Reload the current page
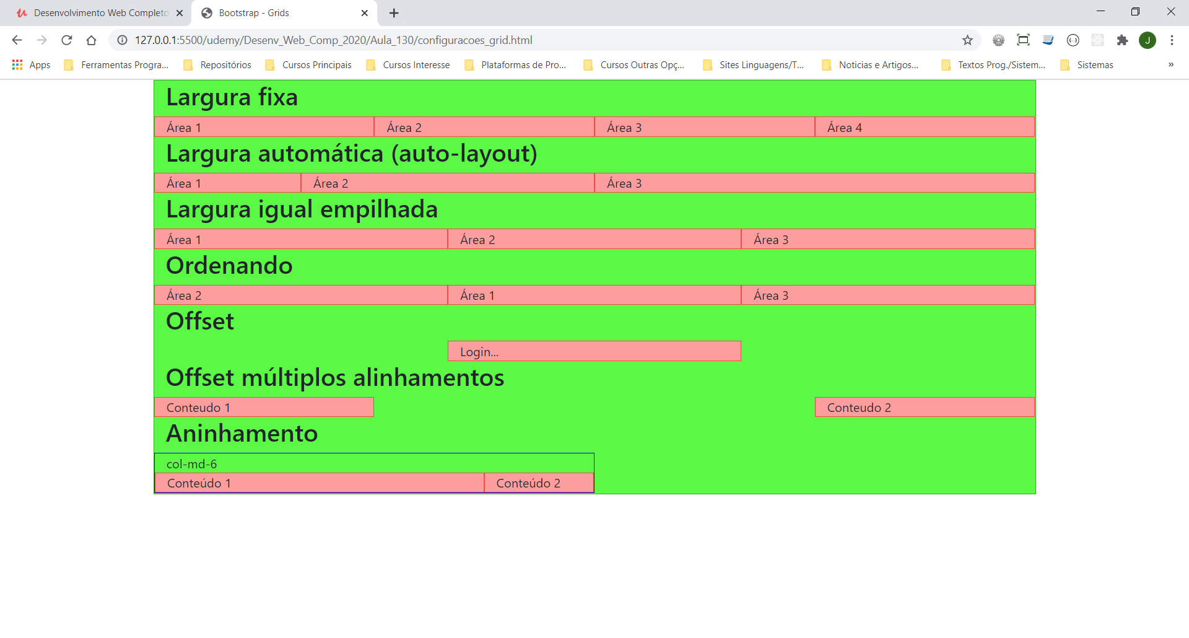This screenshot has width=1189, height=638. [66, 40]
